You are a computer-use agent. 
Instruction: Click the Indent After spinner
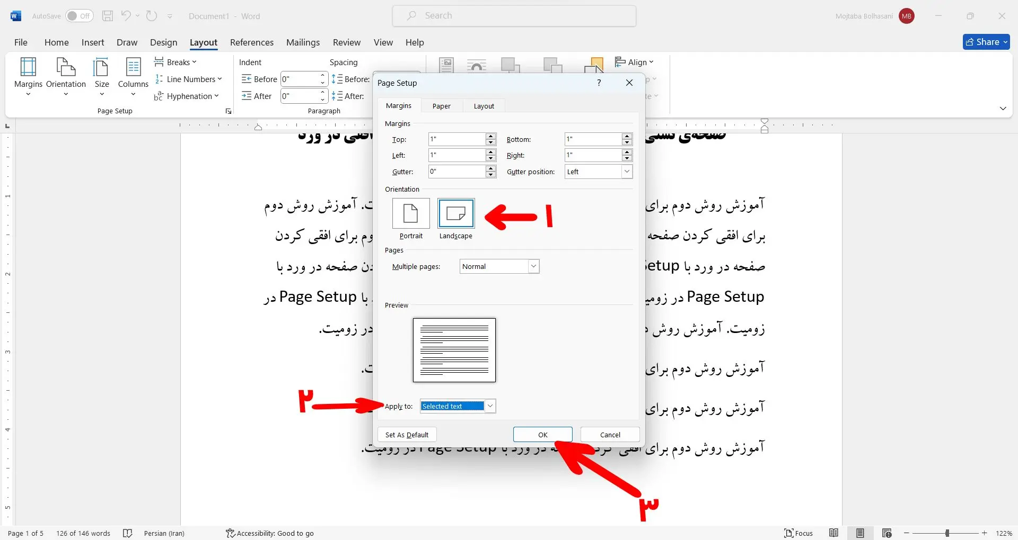(322, 96)
